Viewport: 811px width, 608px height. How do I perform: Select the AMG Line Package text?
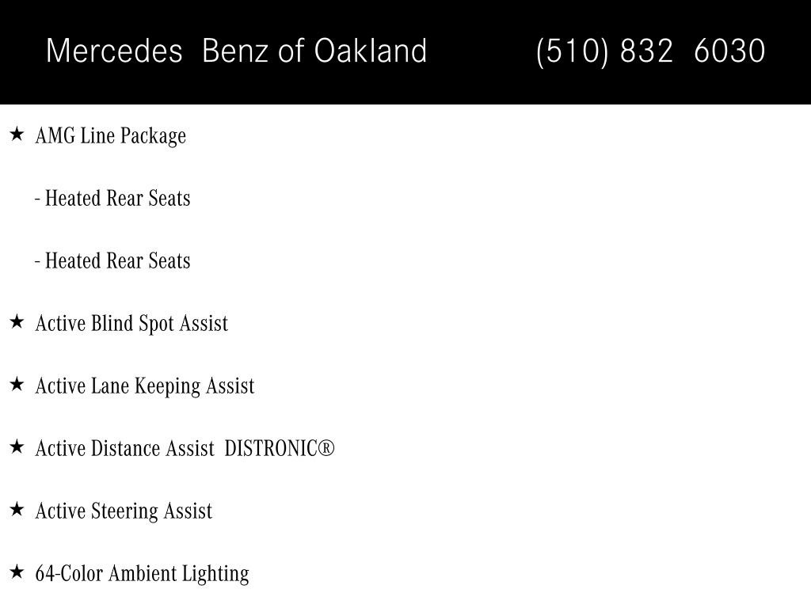(x=111, y=136)
